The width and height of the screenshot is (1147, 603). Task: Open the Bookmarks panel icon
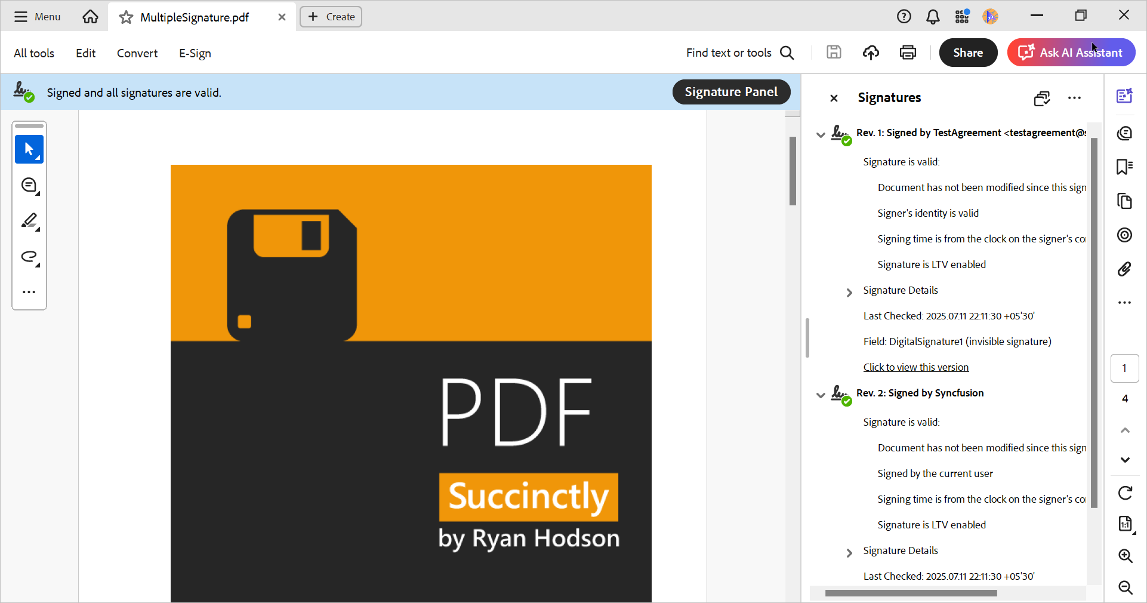point(1124,167)
